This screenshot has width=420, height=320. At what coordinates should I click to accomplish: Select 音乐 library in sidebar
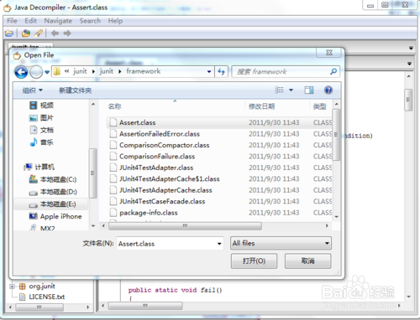click(41, 142)
